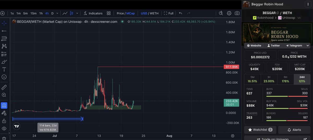Select the ruler measure tool

tap(4, 87)
